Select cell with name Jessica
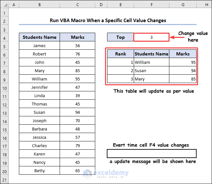The image size is (212, 184). point(39,137)
